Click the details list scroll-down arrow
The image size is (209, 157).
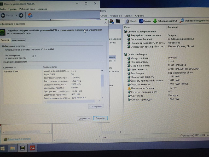[102, 98]
